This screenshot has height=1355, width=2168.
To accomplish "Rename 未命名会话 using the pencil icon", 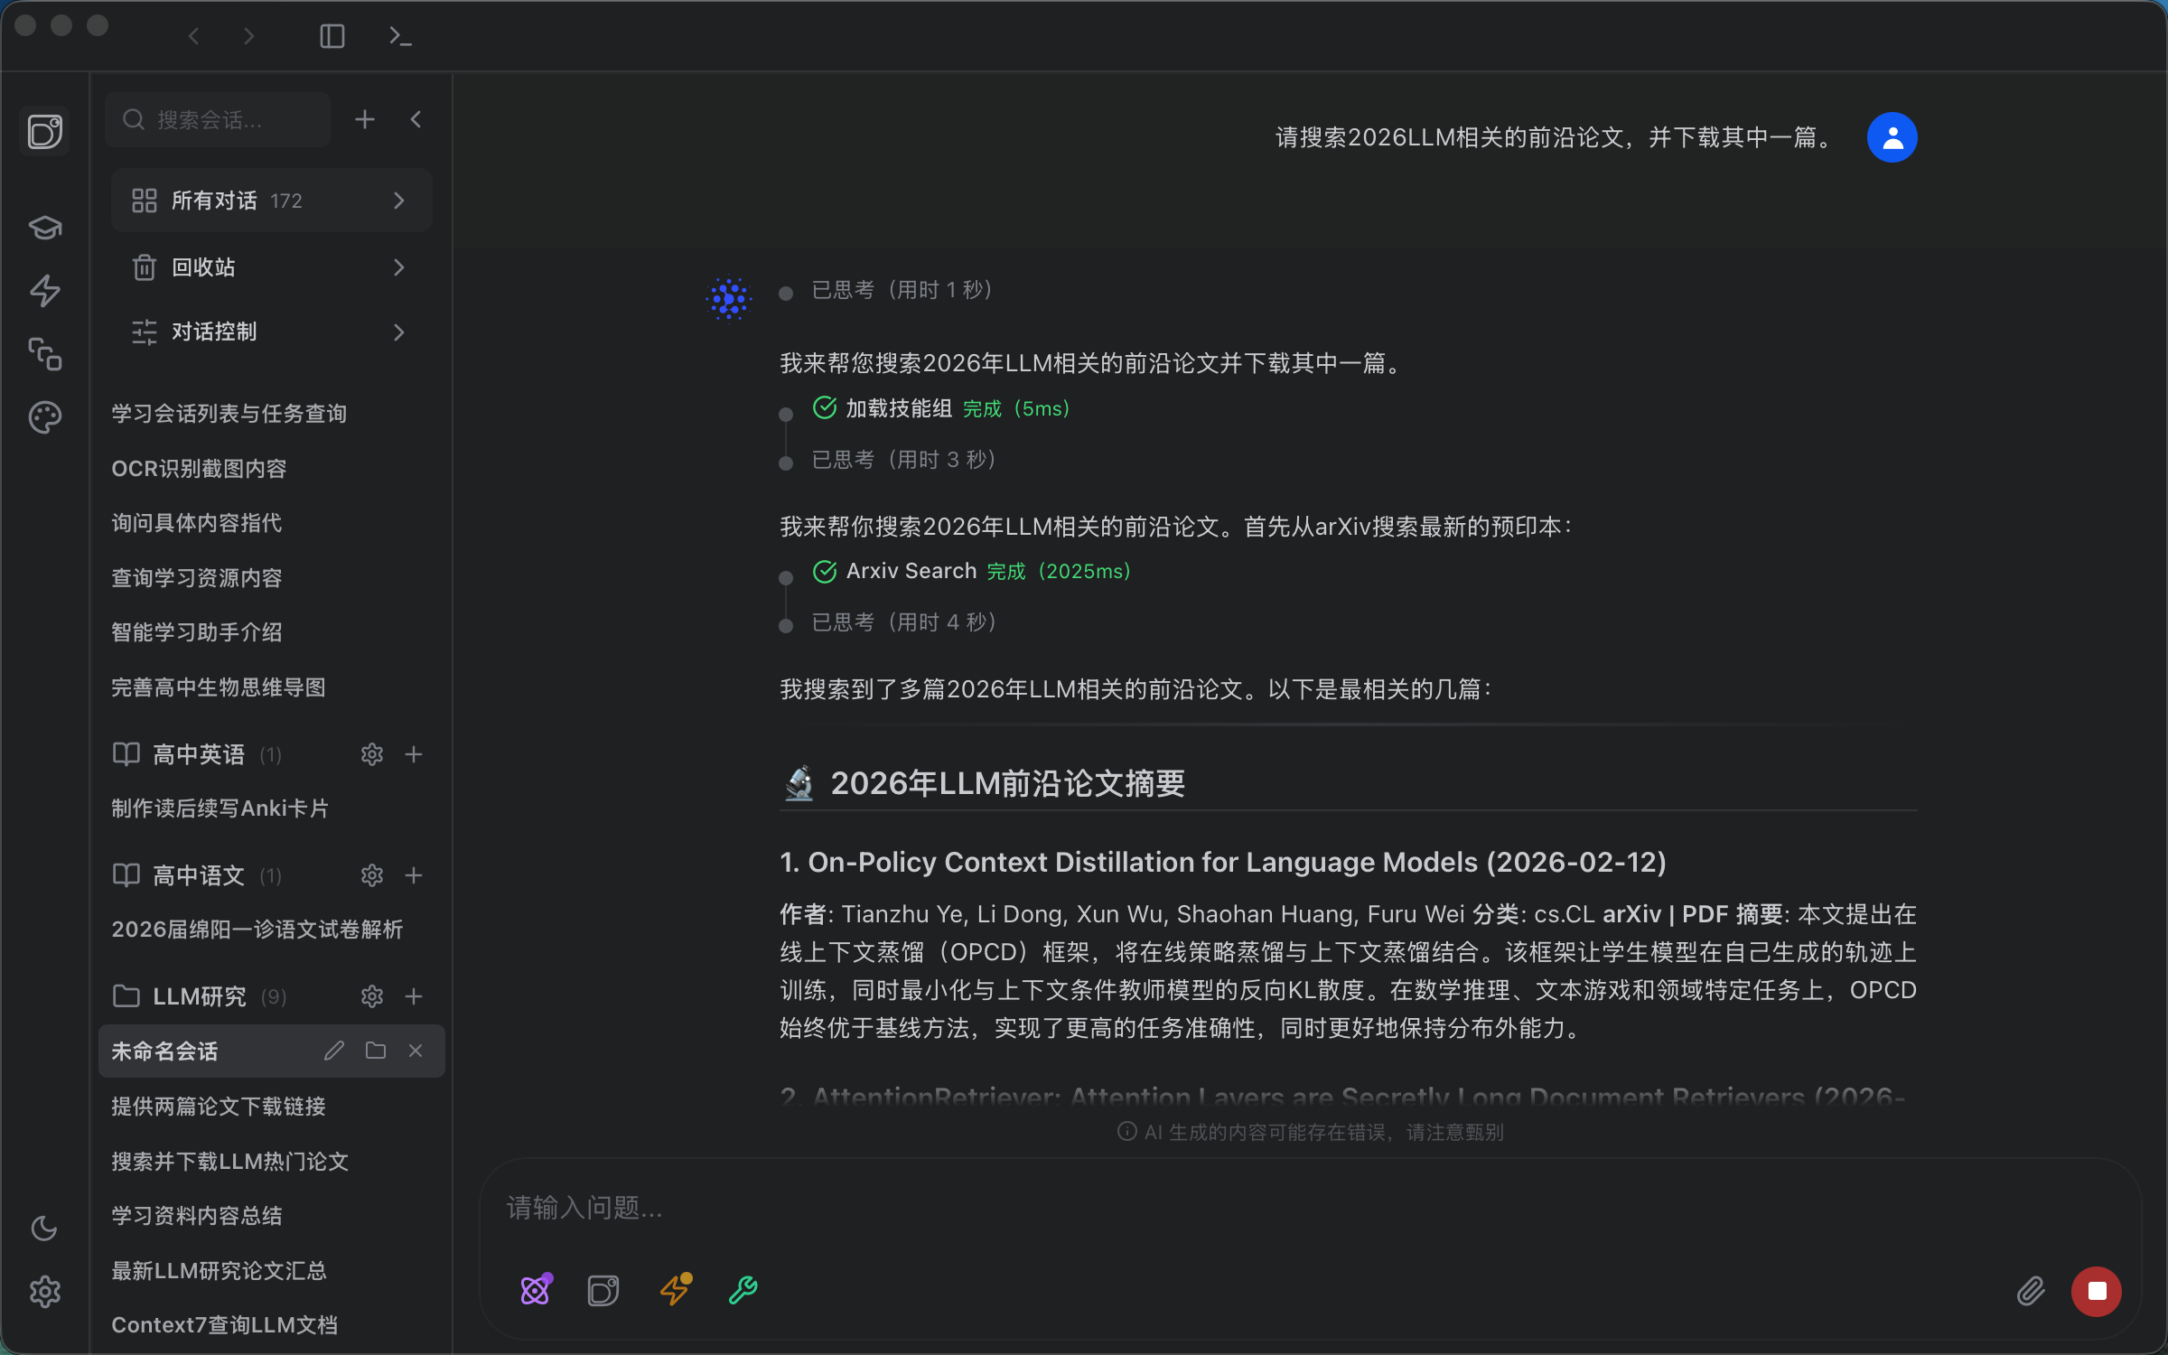I will 333,1051.
